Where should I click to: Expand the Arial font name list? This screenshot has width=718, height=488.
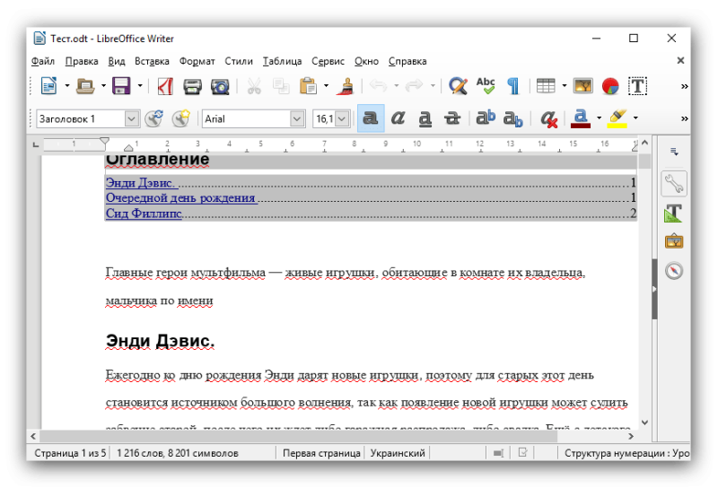pos(297,119)
